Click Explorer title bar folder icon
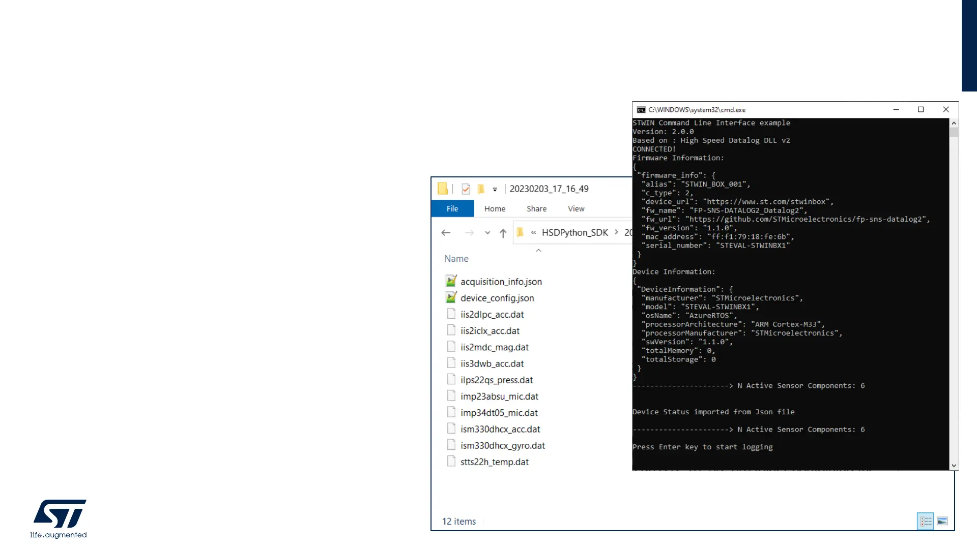The height and width of the screenshot is (549, 977). coord(443,189)
